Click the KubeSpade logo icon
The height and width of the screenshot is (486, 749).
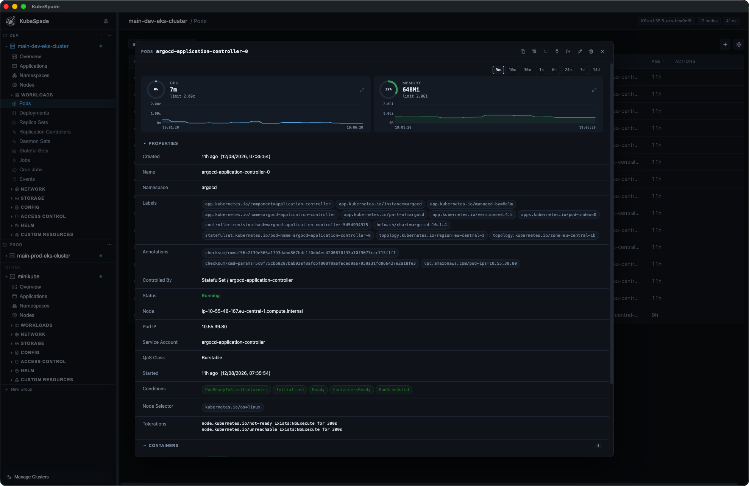[x=11, y=21]
